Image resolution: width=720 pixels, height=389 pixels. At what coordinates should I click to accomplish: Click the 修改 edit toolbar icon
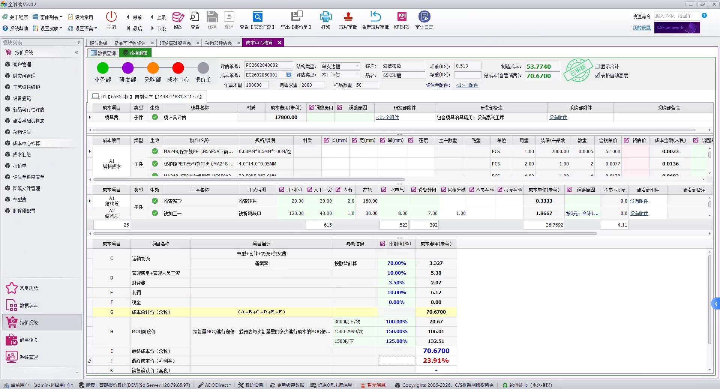[178, 17]
